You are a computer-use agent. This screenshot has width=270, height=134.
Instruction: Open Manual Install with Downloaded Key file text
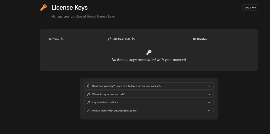[x=114, y=111]
